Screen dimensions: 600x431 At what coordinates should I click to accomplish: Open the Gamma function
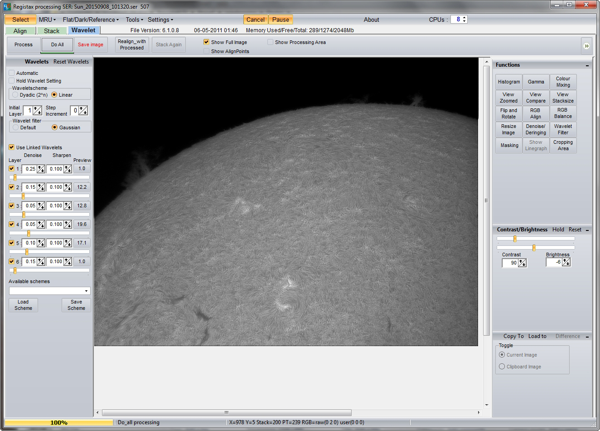[536, 82]
